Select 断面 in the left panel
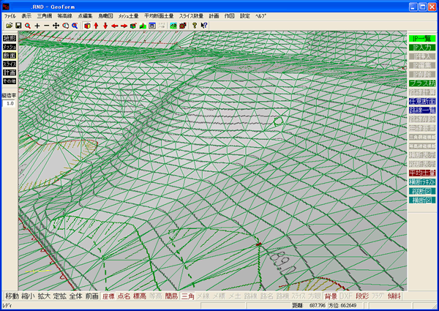 click(x=10, y=56)
